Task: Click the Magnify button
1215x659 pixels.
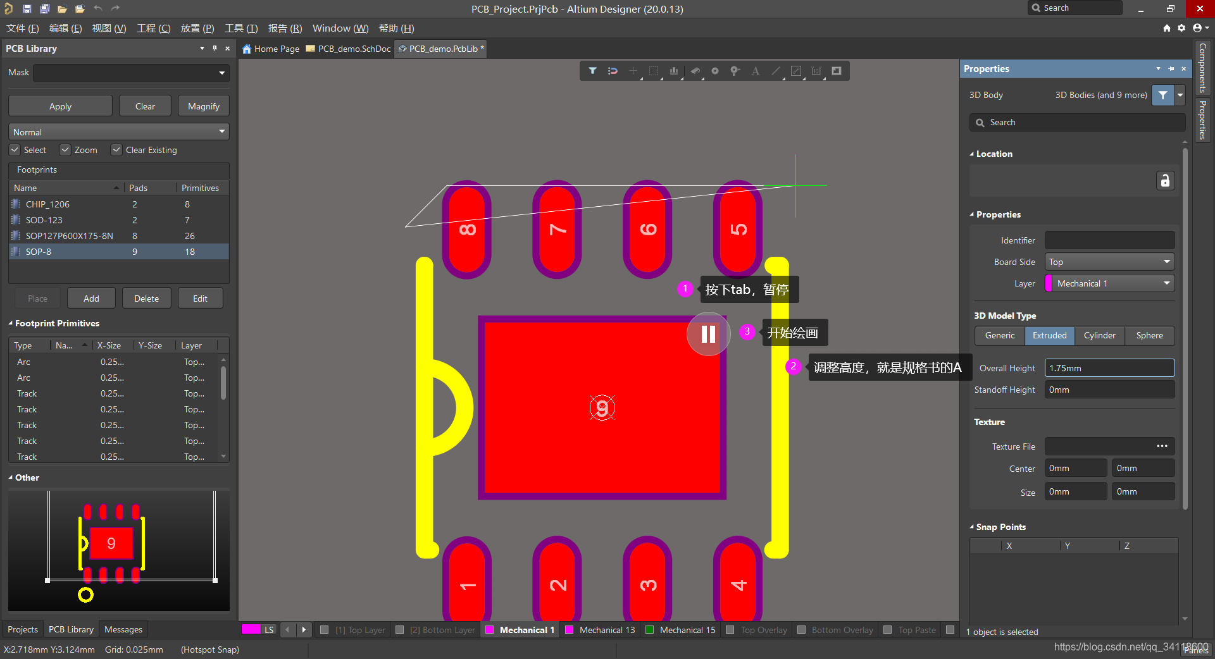Action: click(x=204, y=106)
